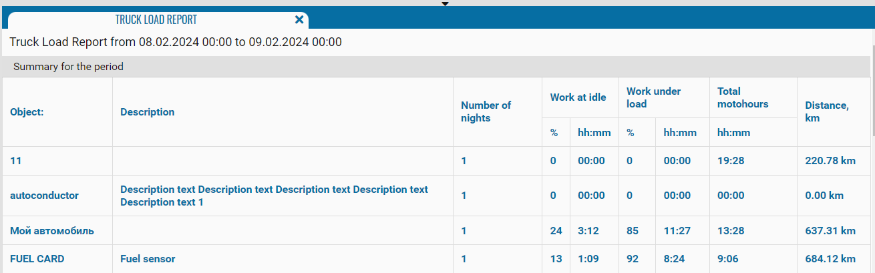
Task: Close the Truck Load Report tab
Action: point(299,20)
